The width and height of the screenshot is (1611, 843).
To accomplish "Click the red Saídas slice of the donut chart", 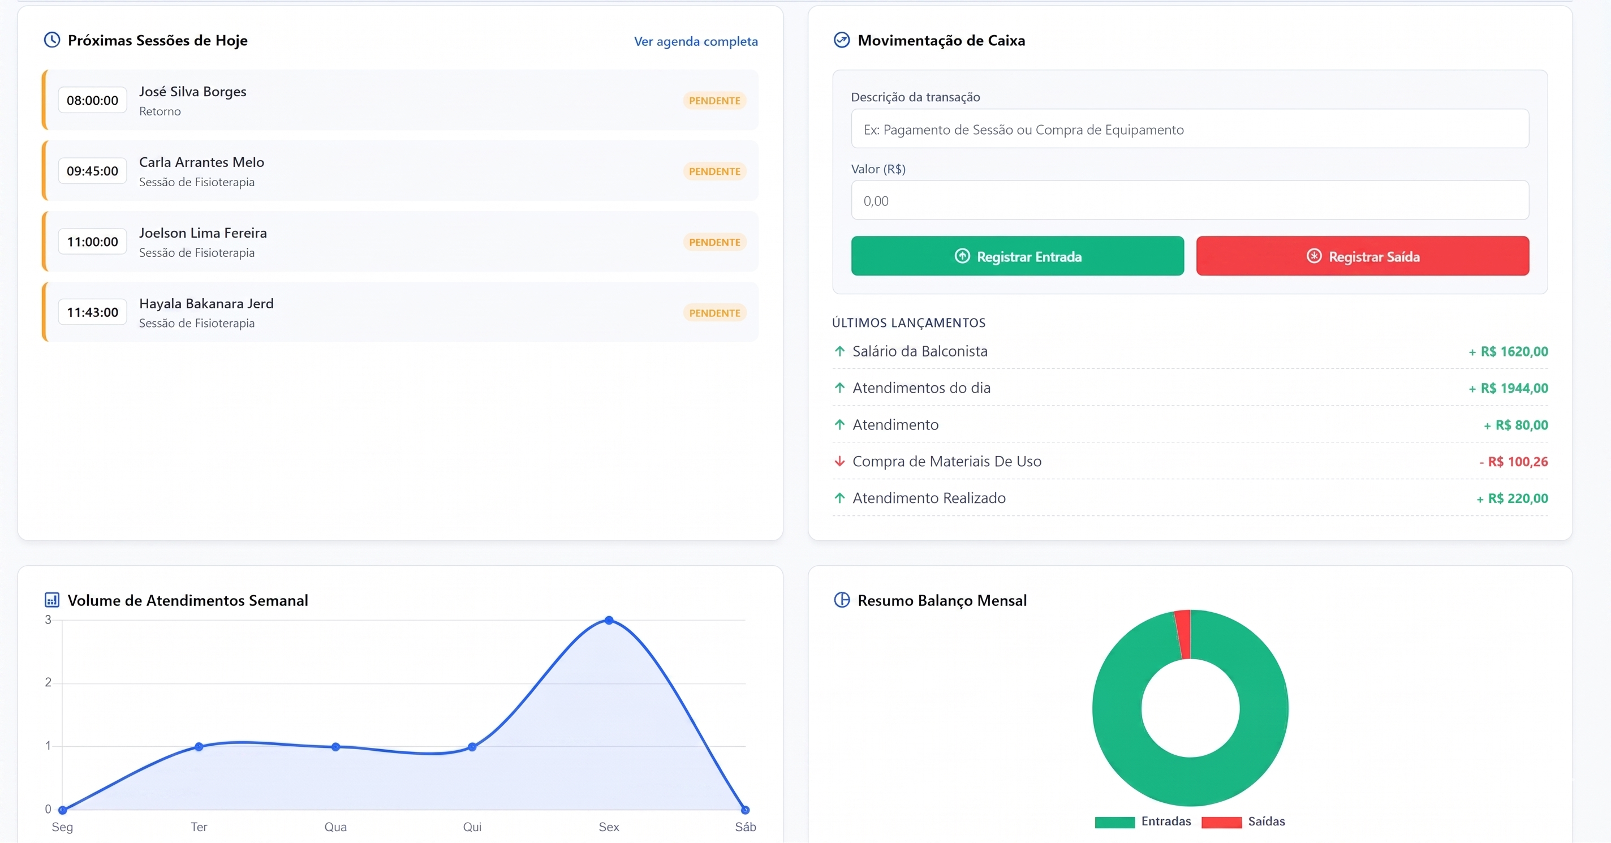I will coord(1183,634).
